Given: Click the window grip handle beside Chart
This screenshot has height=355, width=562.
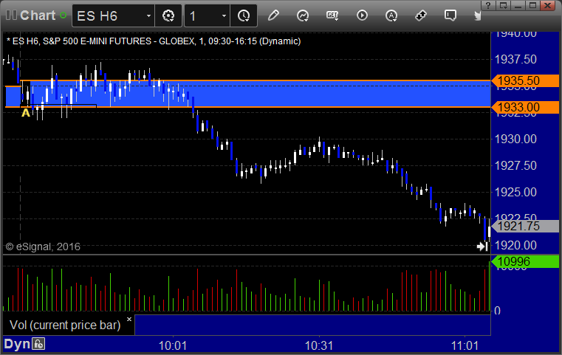Looking at the screenshot, I should pos(11,15).
